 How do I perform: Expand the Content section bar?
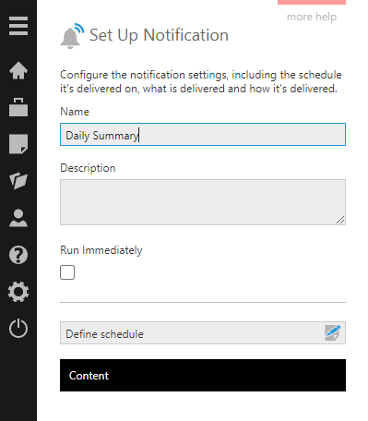(x=203, y=375)
